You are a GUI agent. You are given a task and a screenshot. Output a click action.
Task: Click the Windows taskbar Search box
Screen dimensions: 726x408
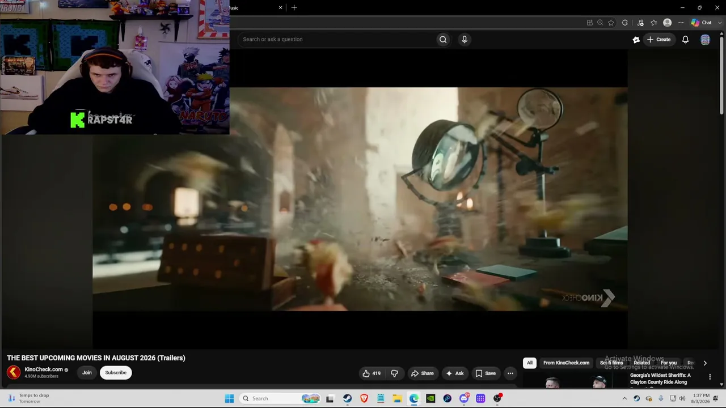point(279,398)
